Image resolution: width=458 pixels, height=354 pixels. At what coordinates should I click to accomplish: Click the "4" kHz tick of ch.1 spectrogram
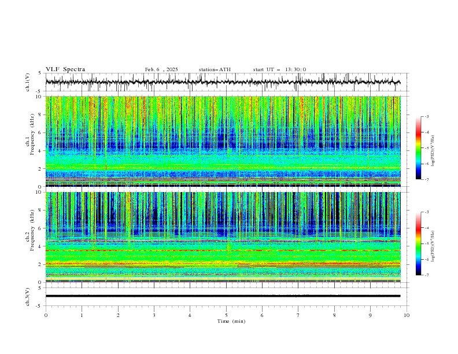(x=40, y=151)
